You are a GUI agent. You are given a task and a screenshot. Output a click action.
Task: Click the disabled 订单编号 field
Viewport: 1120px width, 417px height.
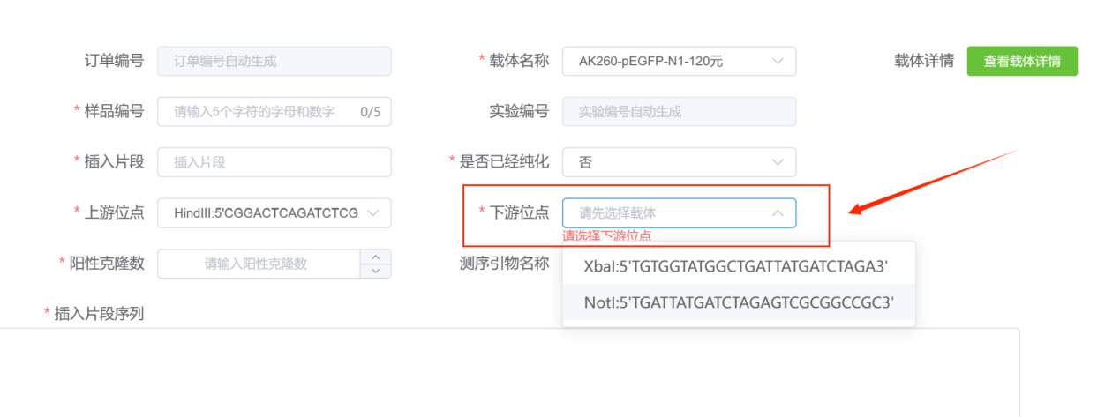click(x=274, y=62)
